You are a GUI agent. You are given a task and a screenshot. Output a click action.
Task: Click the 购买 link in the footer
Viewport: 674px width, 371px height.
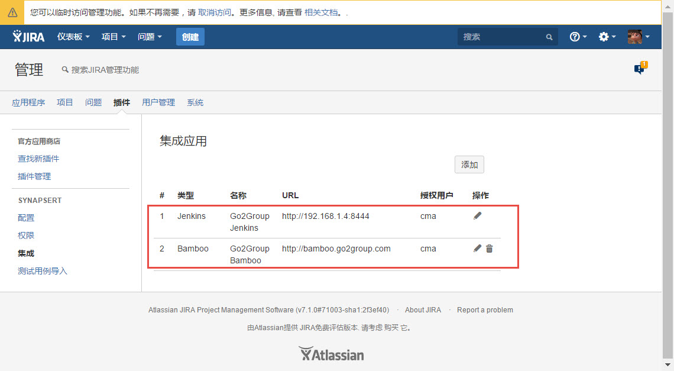pyautogui.click(x=391, y=328)
